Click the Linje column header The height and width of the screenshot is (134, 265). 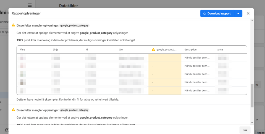pyautogui.click(x=56, y=50)
